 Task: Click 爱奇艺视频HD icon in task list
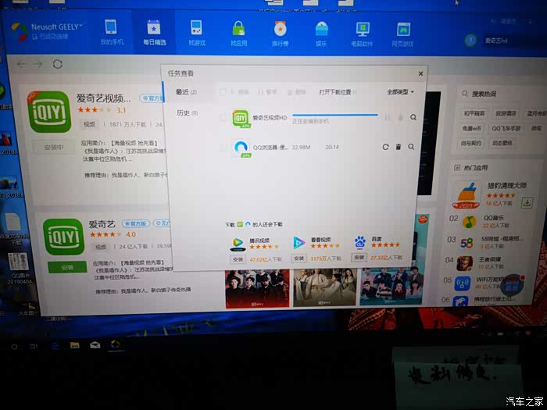pos(241,119)
